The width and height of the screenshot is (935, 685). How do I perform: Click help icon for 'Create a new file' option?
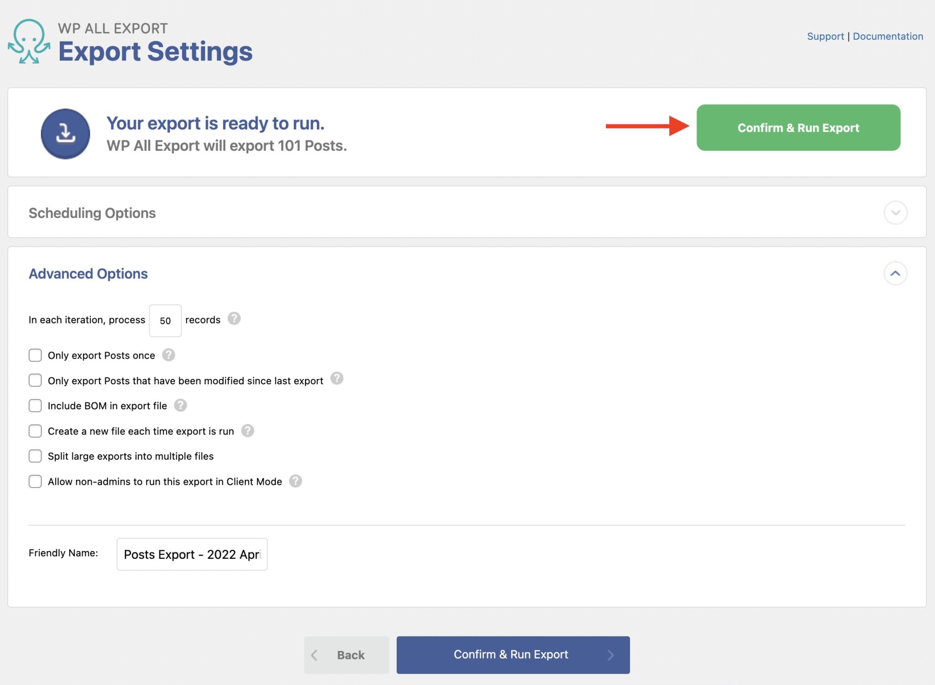pos(248,430)
